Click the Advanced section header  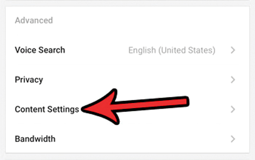point(34,21)
